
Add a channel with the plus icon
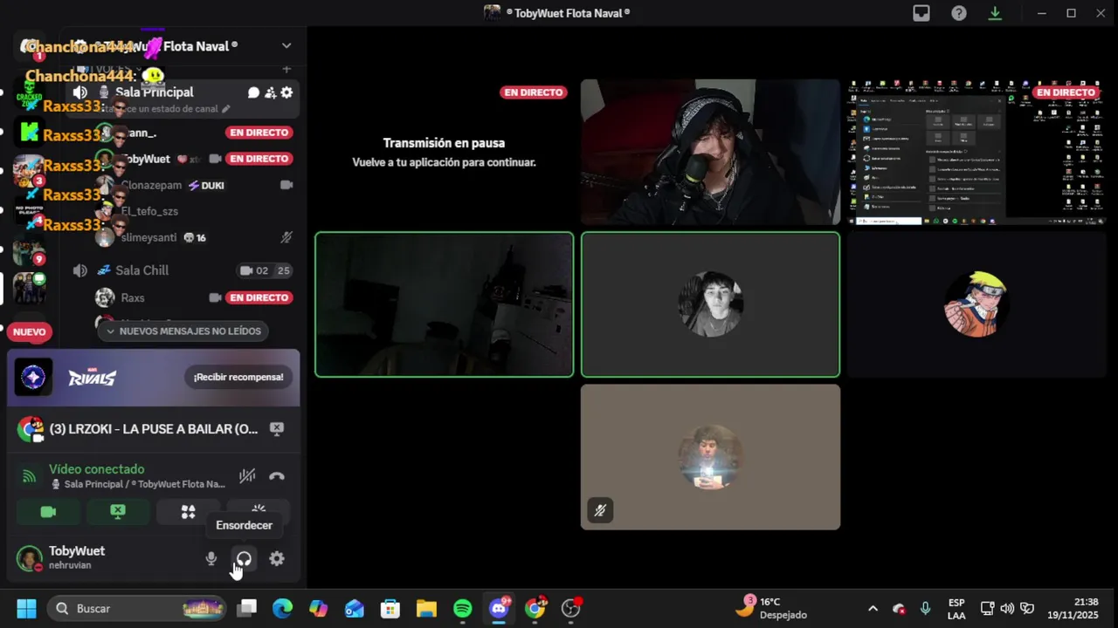[286, 68]
